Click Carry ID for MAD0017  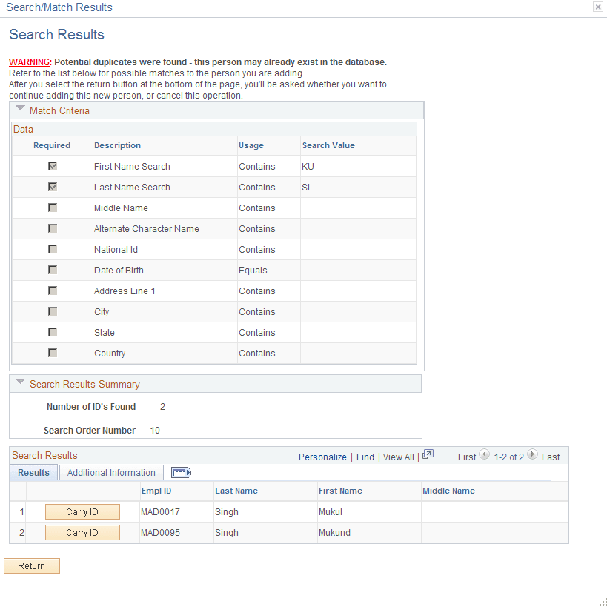coord(82,511)
